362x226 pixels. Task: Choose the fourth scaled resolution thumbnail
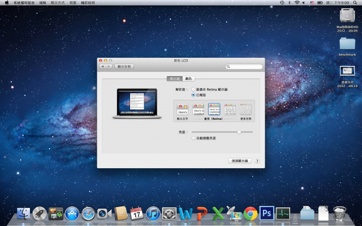(230, 109)
